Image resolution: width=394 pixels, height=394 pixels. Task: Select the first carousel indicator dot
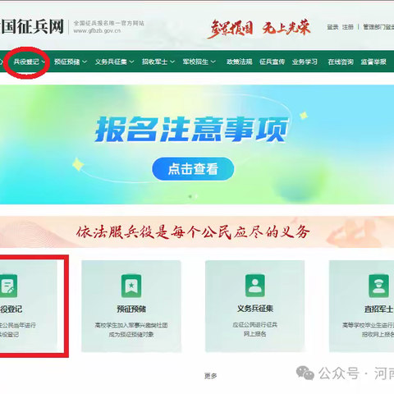coord(190,196)
